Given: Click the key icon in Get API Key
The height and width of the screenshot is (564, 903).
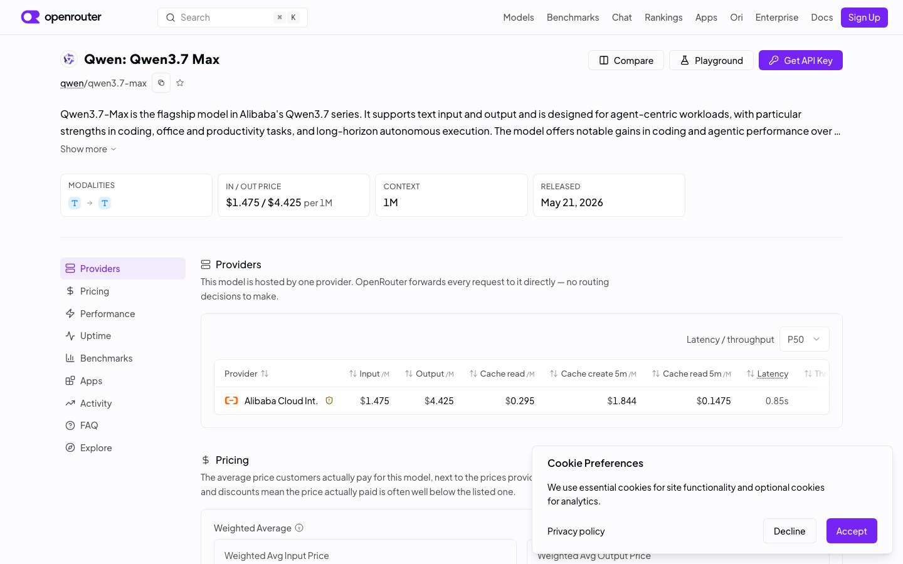Looking at the screenshot, I should coord(774,60).
